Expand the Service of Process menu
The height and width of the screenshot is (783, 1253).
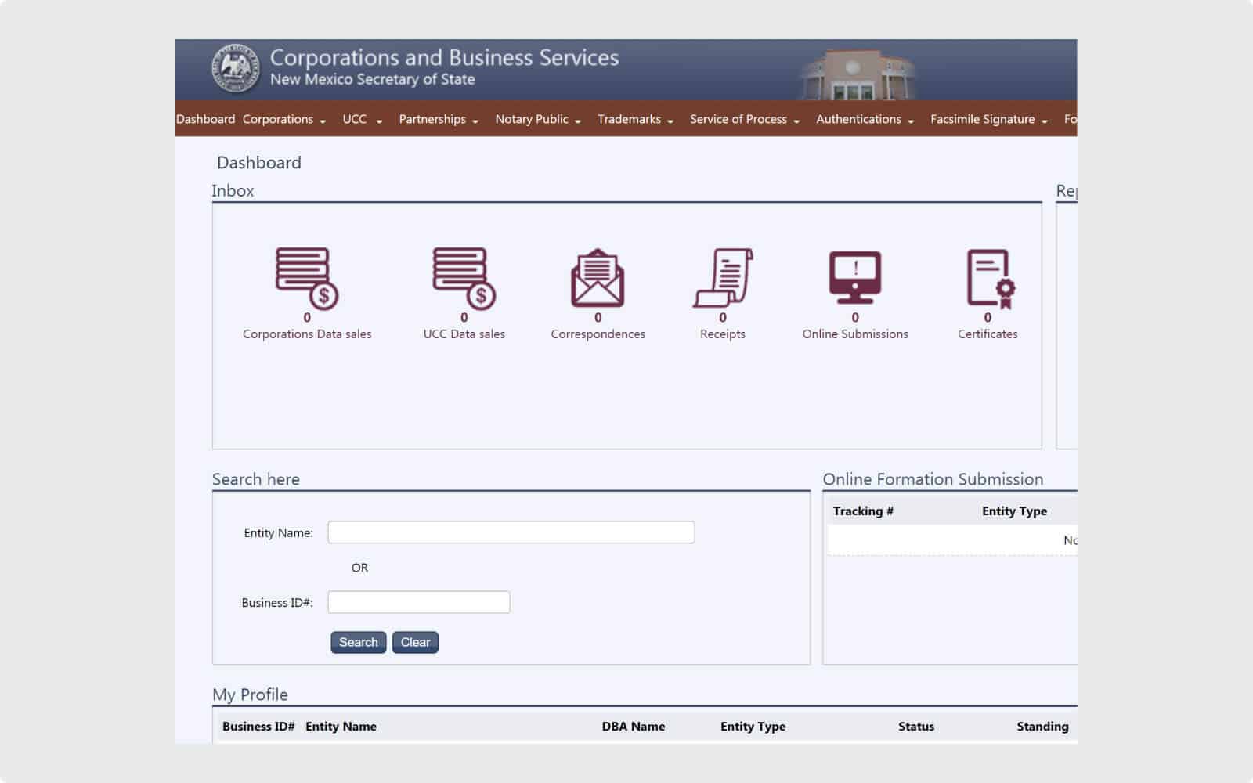click(745, 119)
